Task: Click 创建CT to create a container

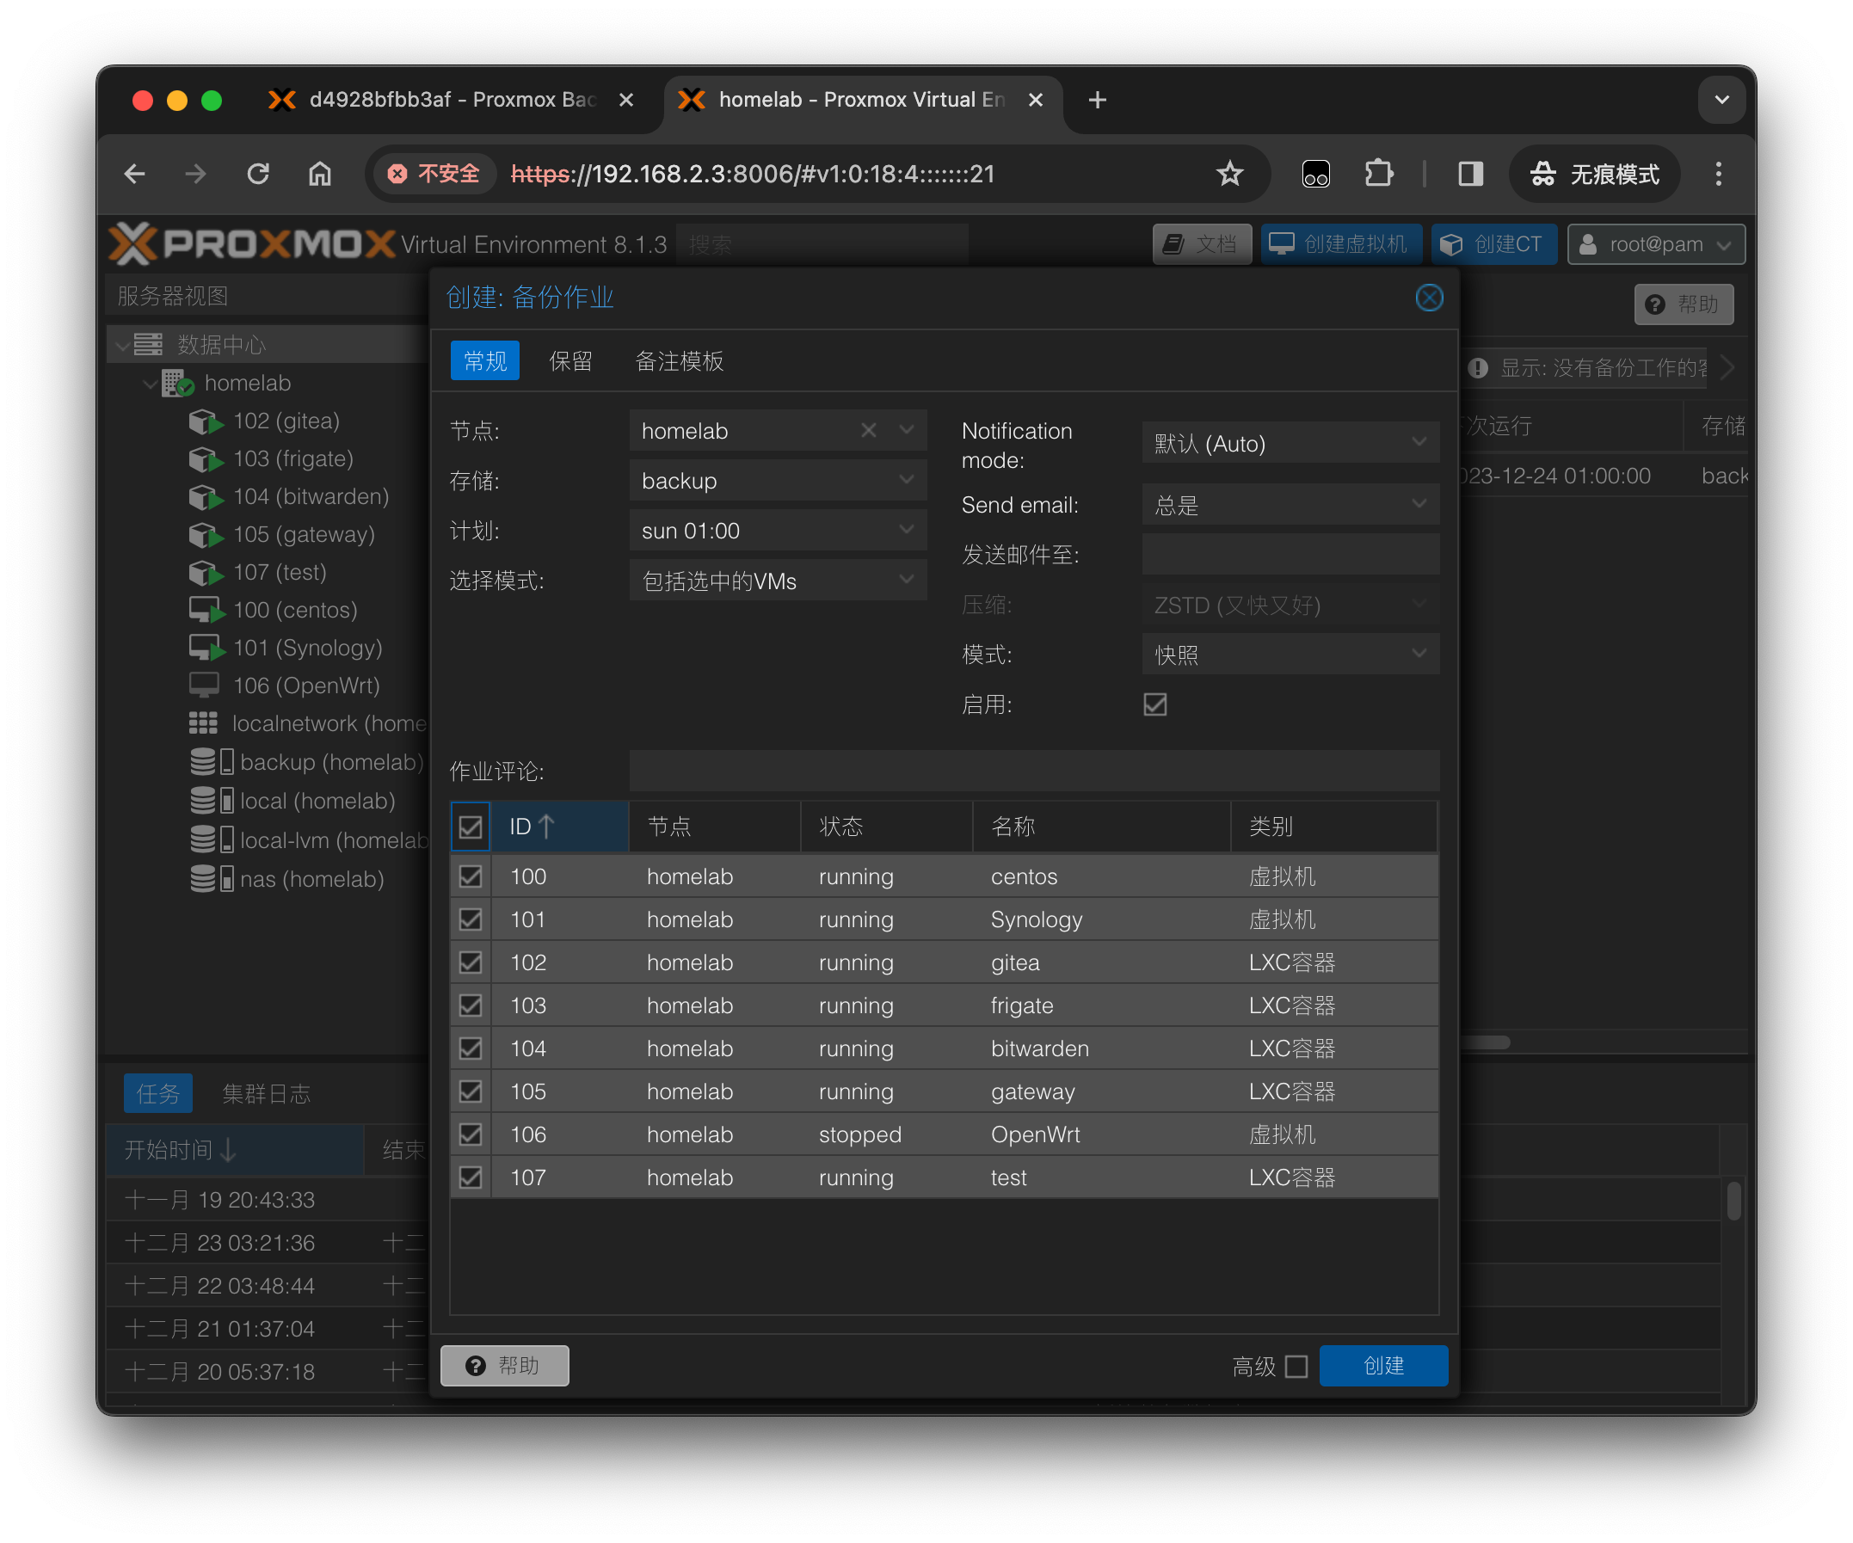Action: 1494,243
